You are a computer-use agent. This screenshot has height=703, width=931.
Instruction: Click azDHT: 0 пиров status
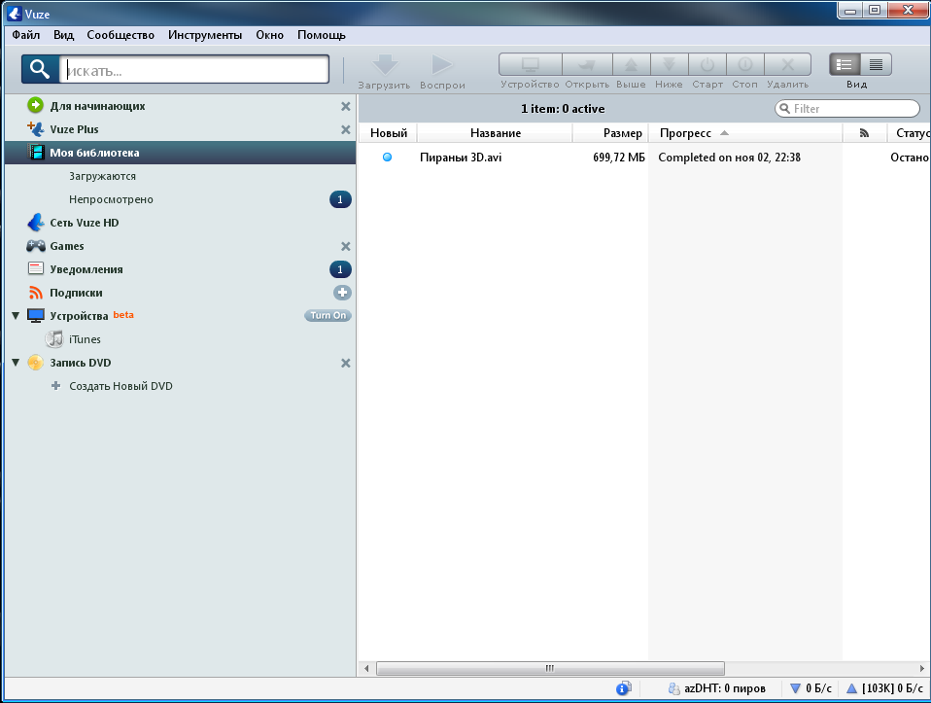pyautogui.click(x=716, y=688)
